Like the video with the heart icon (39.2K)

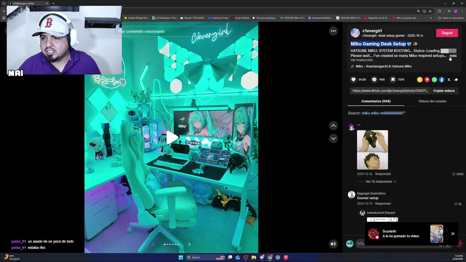353,79
